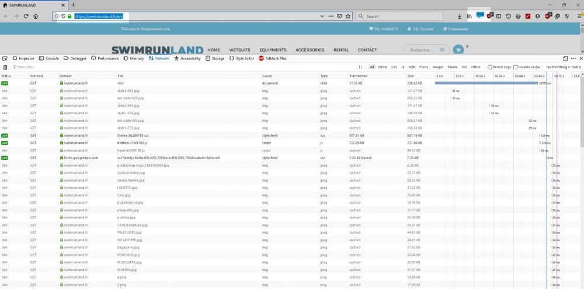Sort requests by Domain column
This screenshot has width=584, height=289.
(87, 76)
